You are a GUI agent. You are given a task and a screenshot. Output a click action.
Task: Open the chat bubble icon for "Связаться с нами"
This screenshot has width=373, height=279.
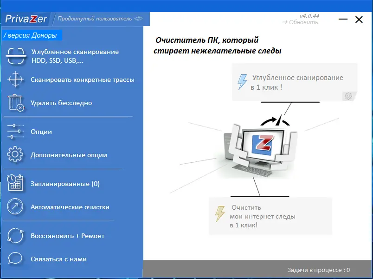click(15, 259)
